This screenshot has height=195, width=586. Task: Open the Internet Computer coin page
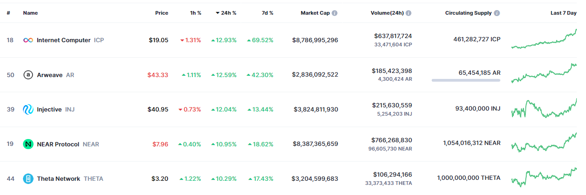(63, 40)
